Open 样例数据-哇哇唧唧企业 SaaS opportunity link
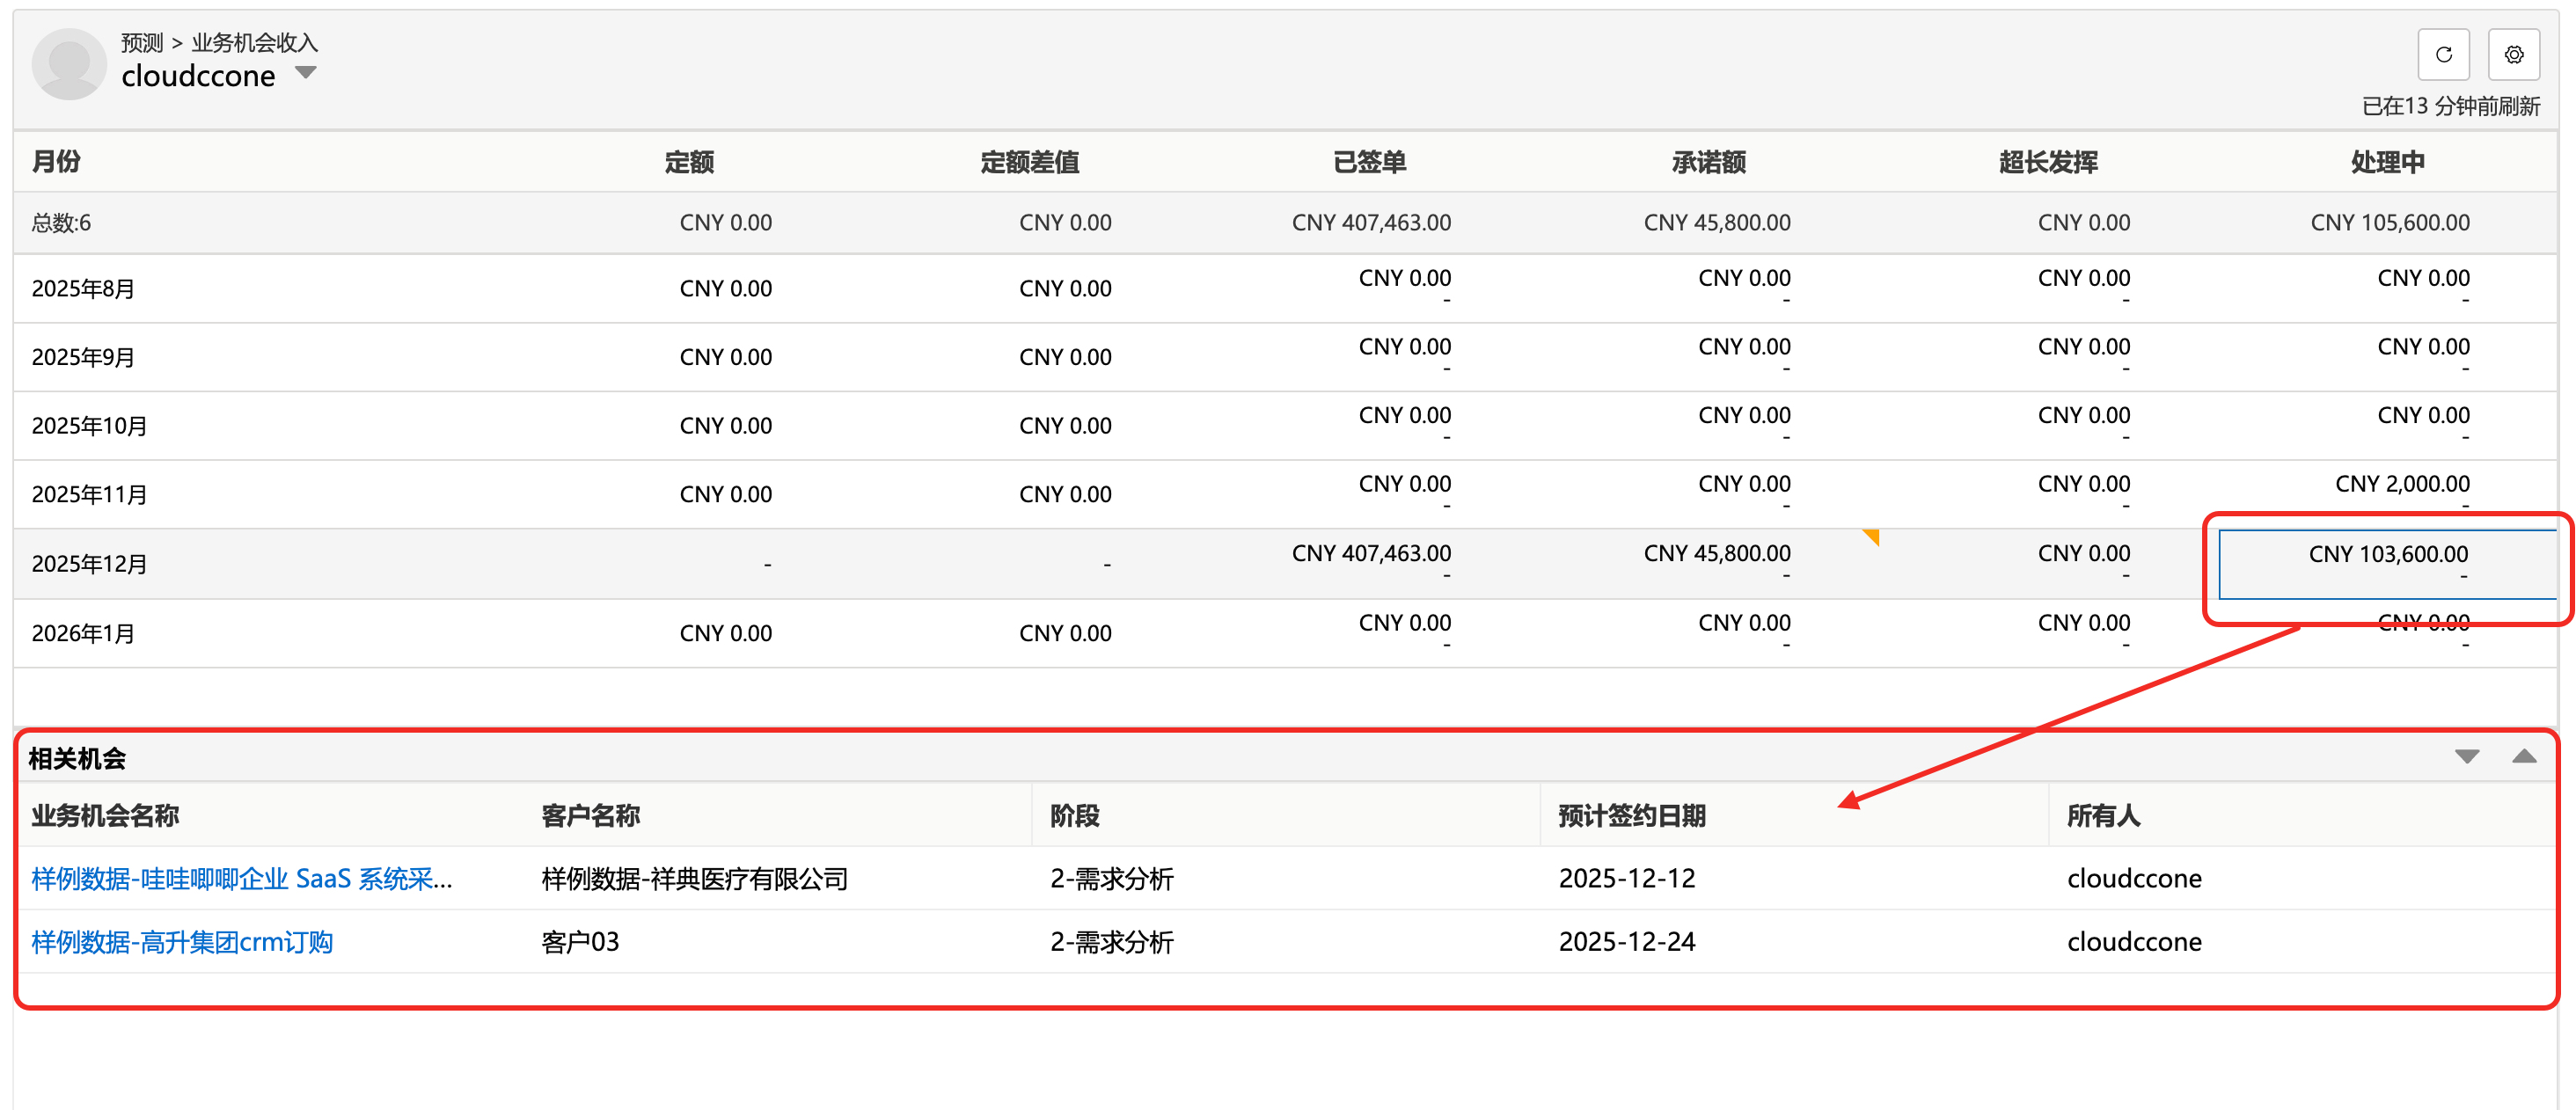Screen dimensions: 2576x1110 tap(241, 878)
